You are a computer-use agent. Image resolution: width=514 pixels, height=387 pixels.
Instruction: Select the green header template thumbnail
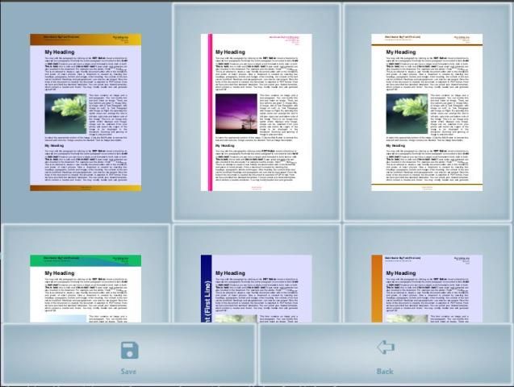point(86,288)
